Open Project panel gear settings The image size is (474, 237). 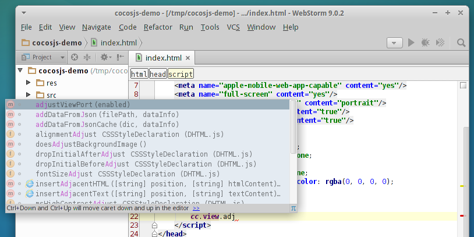point(106,57)
